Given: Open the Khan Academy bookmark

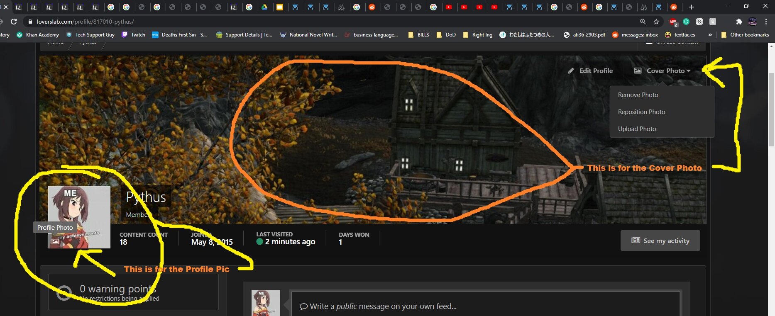Looking at the screenshot, I should click(38, 35).
